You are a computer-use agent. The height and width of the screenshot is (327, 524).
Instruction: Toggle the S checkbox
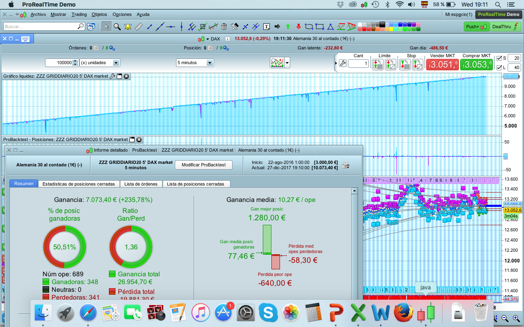click(499, 58)
